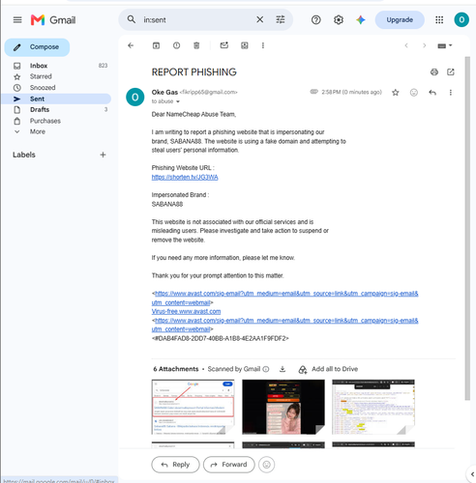Go back to the message list
The image size is (476, 483).
pos(131,45)
